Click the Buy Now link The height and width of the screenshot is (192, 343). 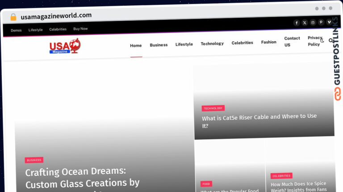pyautogui.click(x=80, y=29)
